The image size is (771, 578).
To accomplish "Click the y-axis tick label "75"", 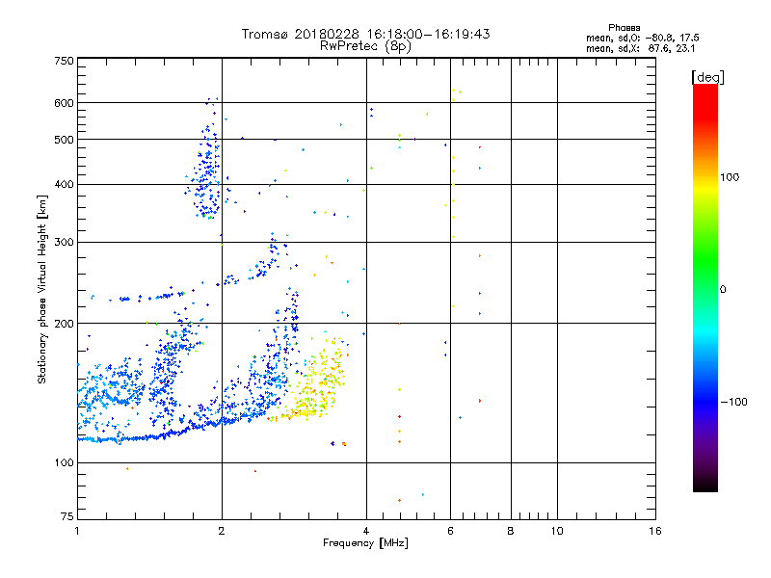I will pyautogui.click(x=67, y=516).
